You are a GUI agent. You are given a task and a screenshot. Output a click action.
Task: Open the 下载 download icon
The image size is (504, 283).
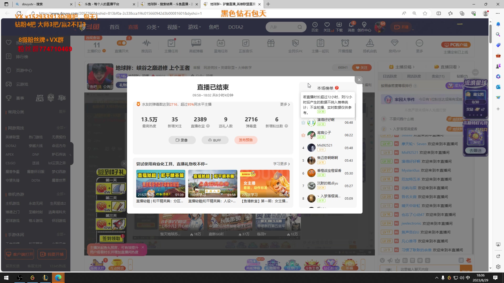[x=339, y=27]
